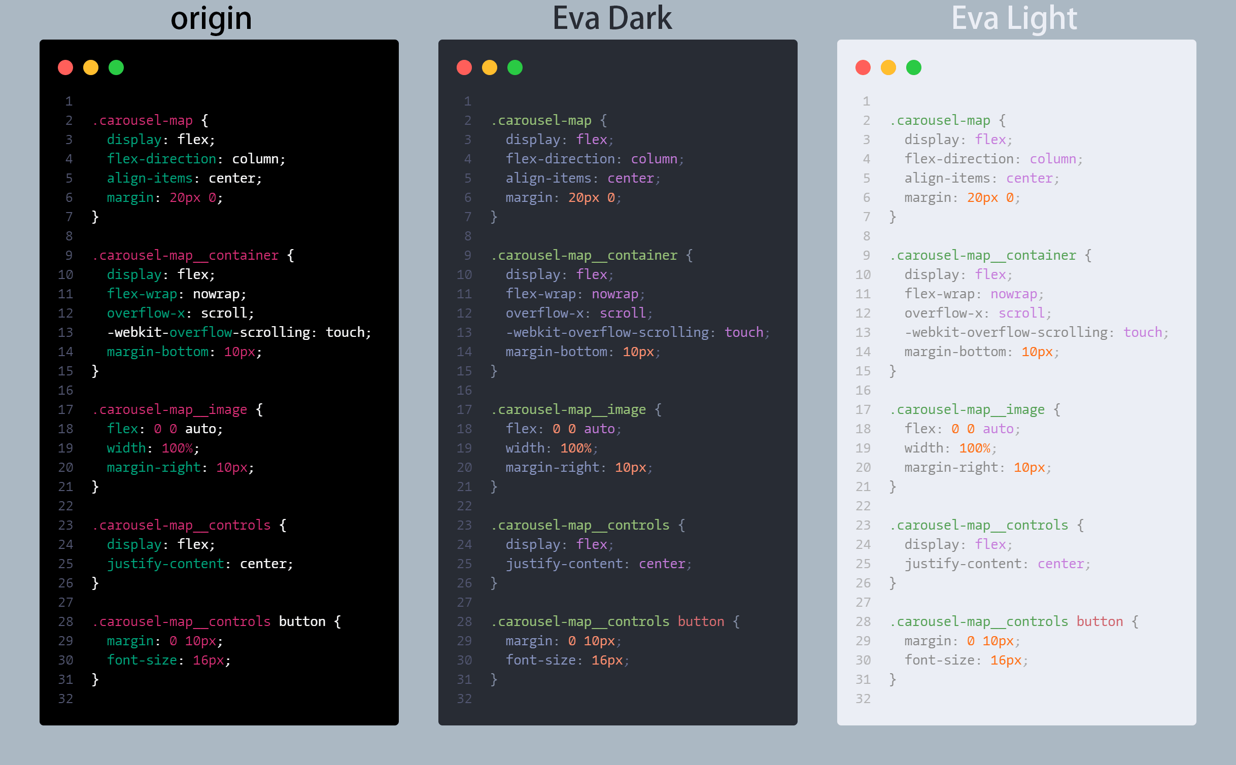Click the red close circle on origin window
This screenshot has height=765, width=1236.
click(65, 67)
